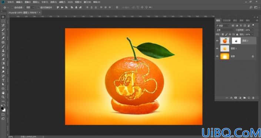Open the Edit Toolbar three-dots button
This screenshot has width=261, height=138.
[x=3, y=101]
